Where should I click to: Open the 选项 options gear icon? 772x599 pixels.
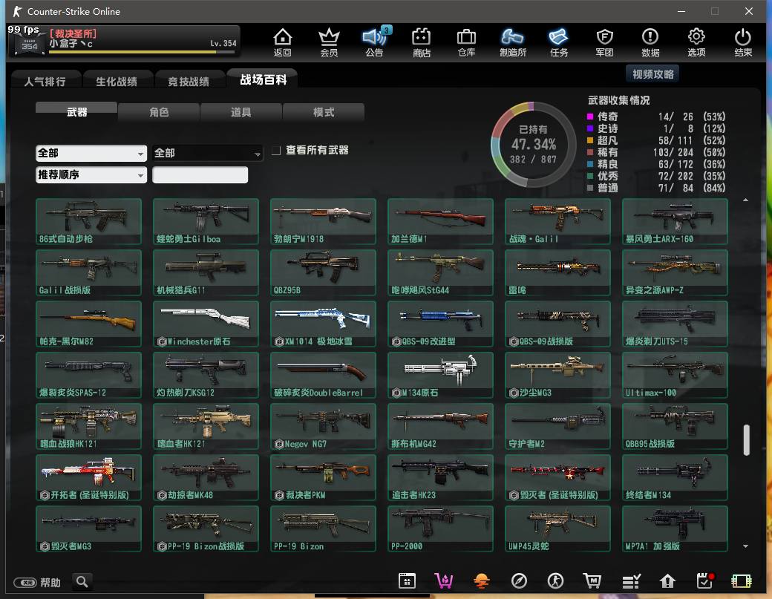tap(696, 42)
